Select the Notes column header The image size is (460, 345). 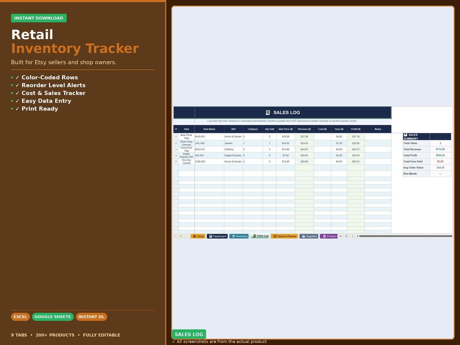coord(378,129)
